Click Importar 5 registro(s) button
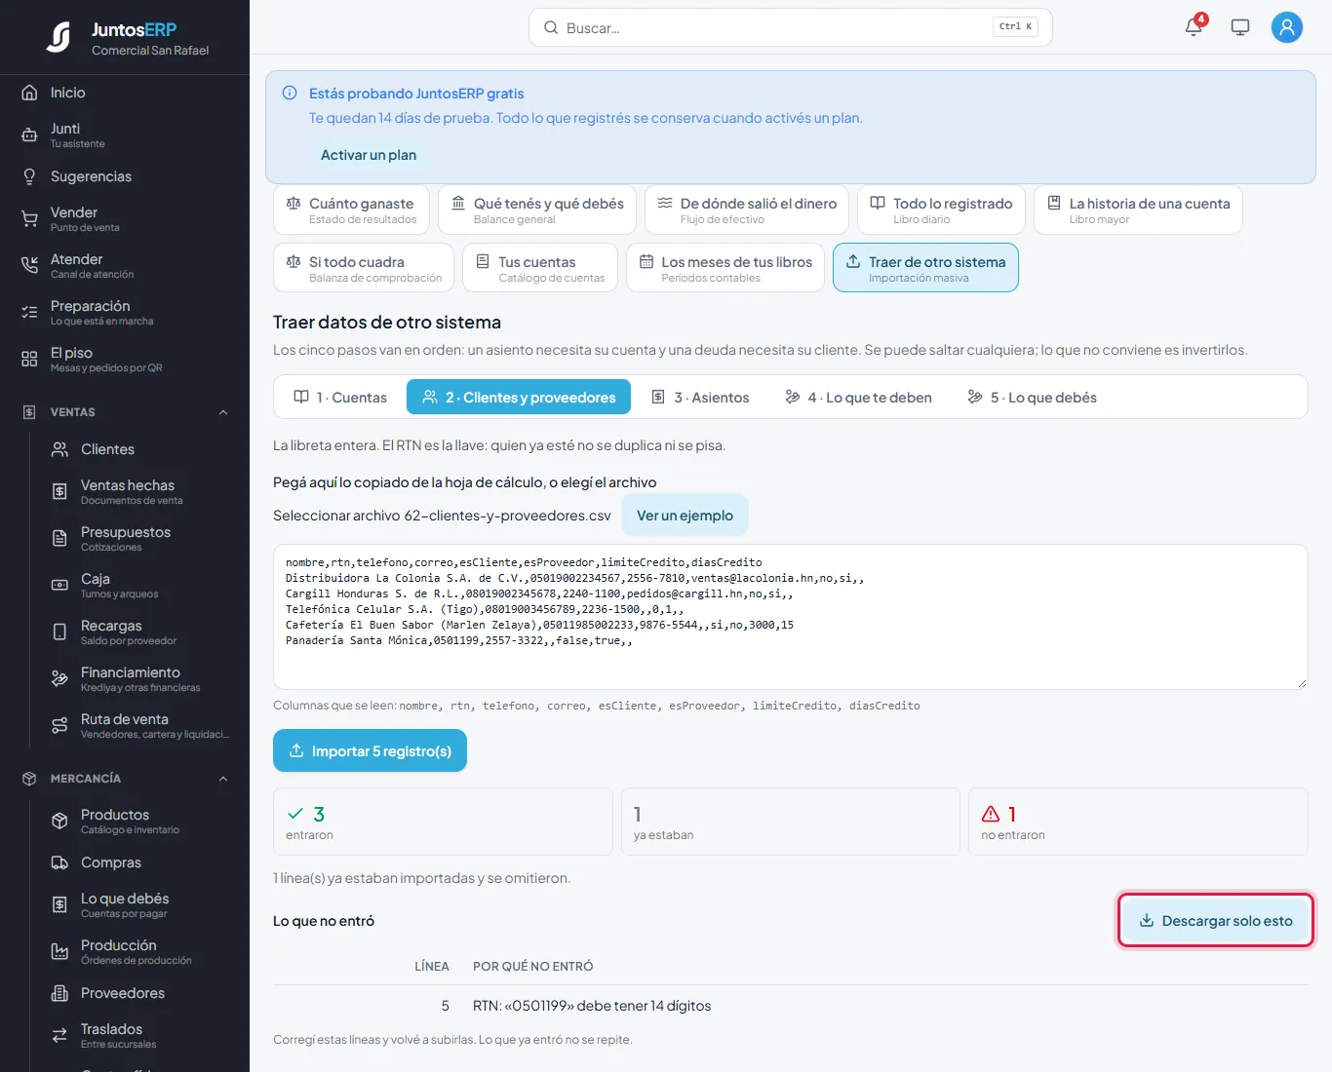Image resolution: width=1332 pixels, height=1072 pixels. pos(370,751)
